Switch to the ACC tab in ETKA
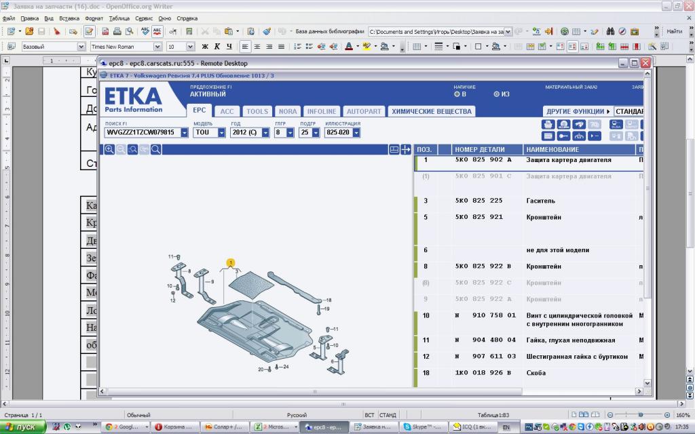Image resolution: width=695 pixels, height=434 pixels. coord(227,112)
